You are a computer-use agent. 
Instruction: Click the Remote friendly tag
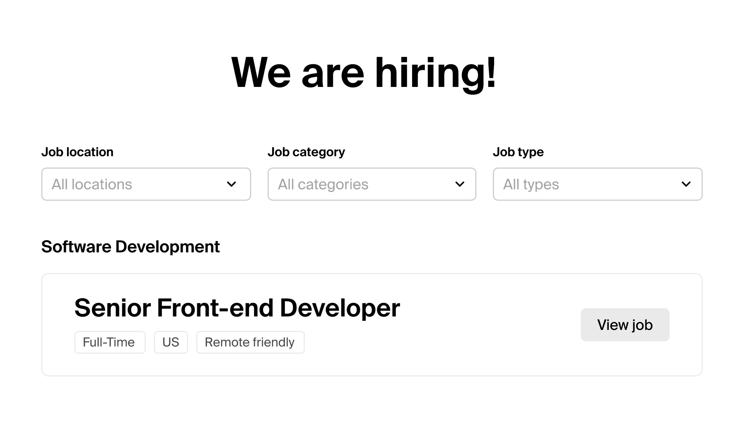[250, 342]
